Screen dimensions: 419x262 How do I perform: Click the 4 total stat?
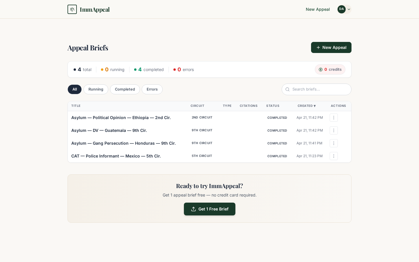click(83, 70)
